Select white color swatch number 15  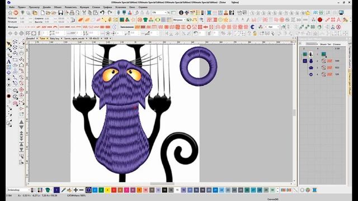click(x=177, y=190)
